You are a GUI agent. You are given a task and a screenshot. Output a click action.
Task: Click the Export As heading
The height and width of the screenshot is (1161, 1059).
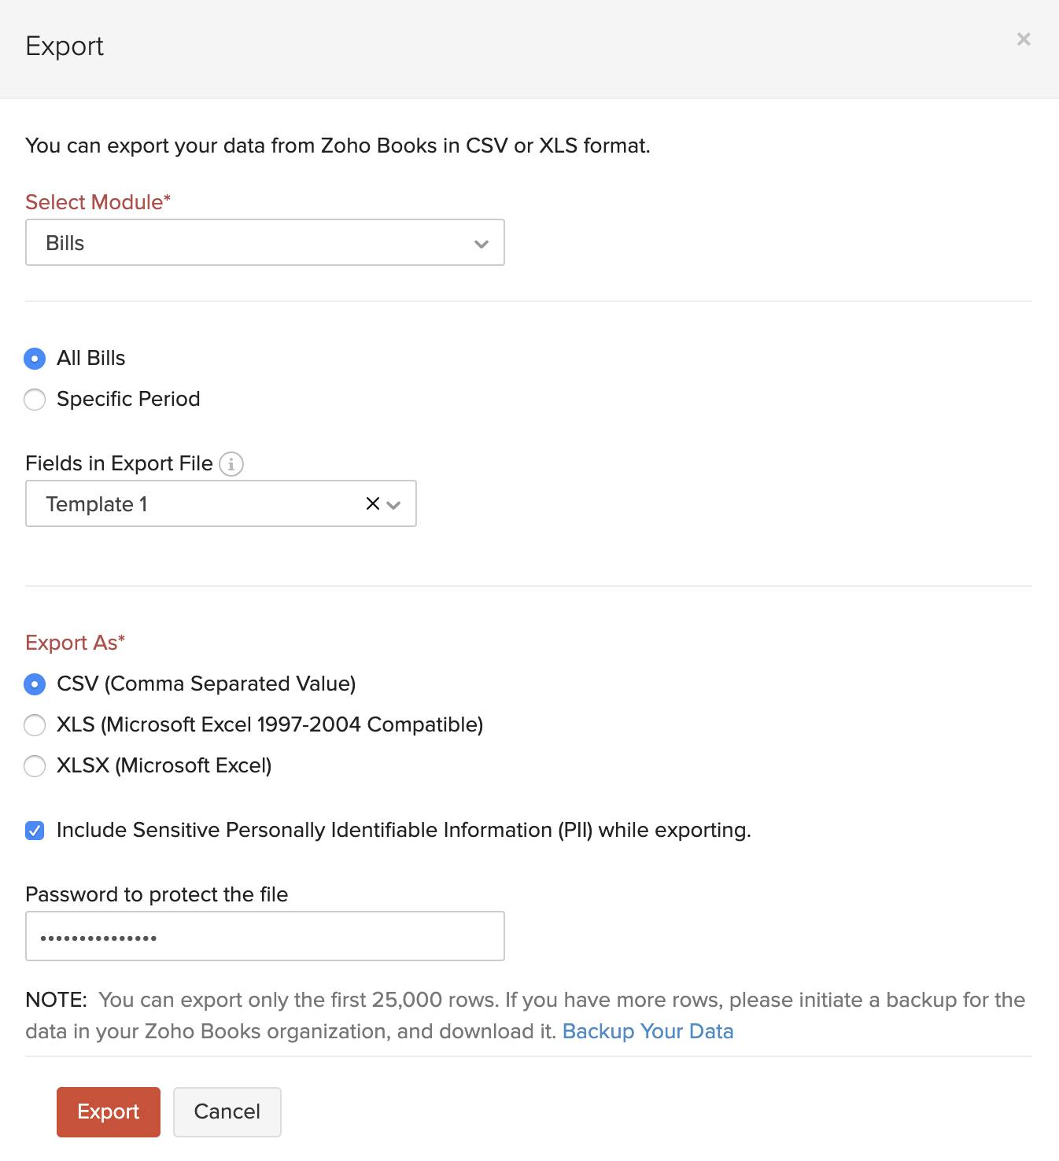tap(75, 643)
